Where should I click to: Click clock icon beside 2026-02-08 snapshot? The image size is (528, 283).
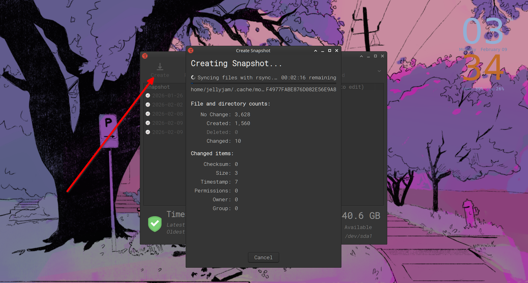[148, 114]
